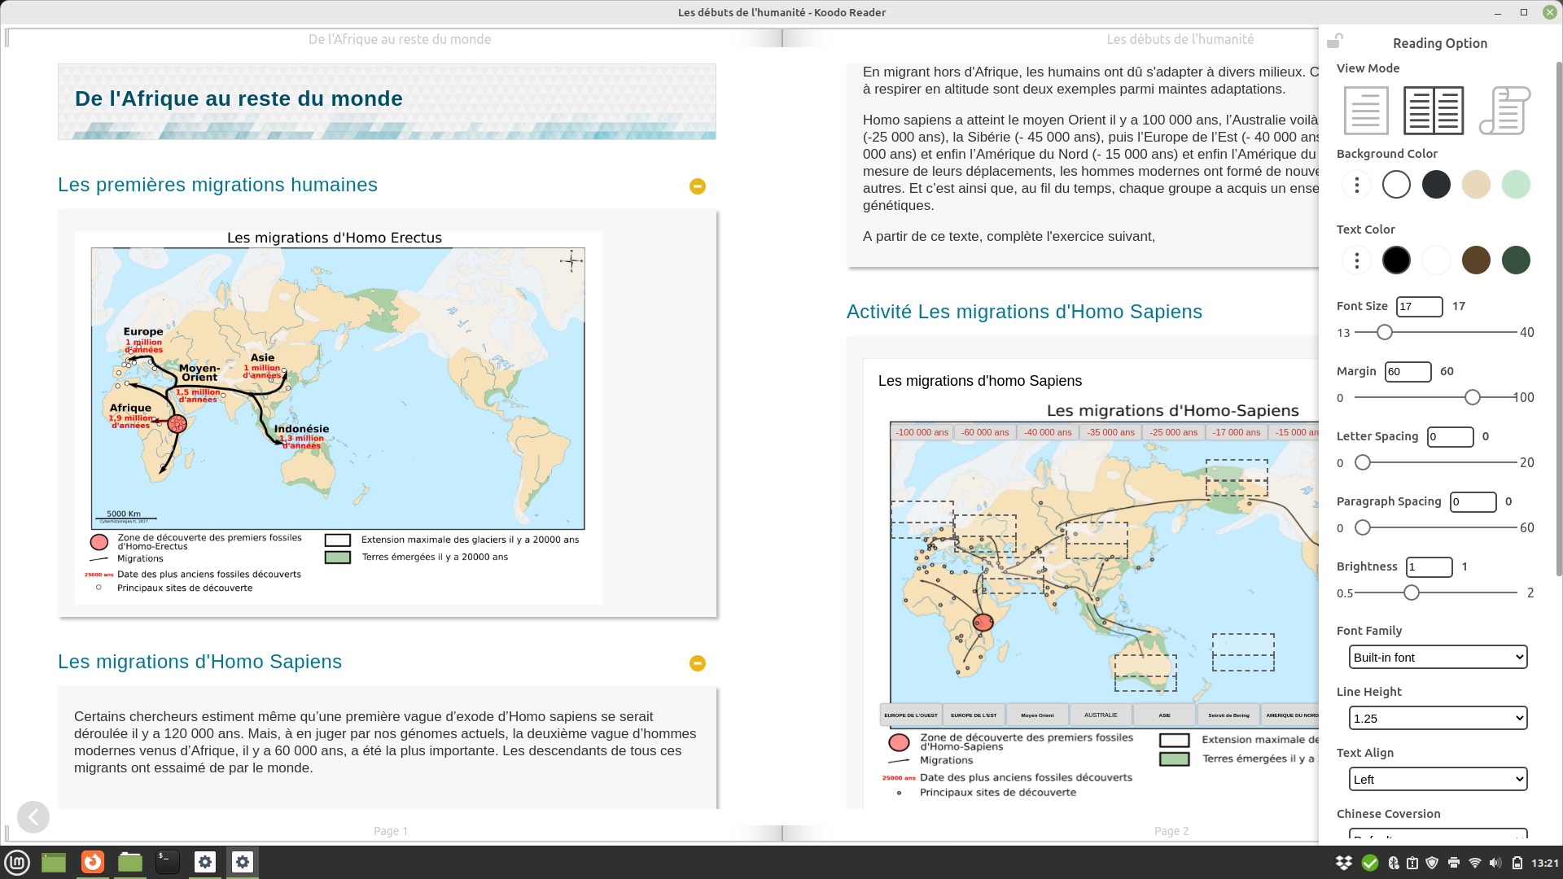This screenshot has width=1563, height=879.
Task: Click the ASIE label tile
Action: click(x=1164, y=715)
